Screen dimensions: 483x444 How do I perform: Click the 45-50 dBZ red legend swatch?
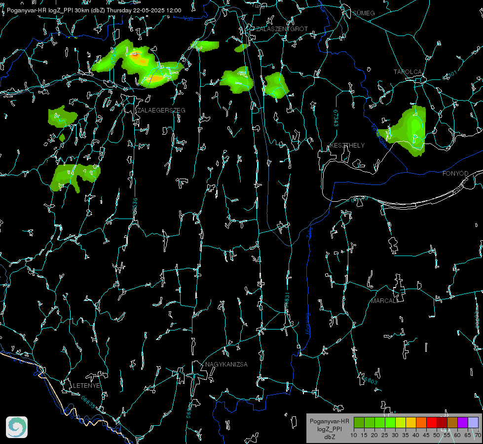(x=432, y=422)
